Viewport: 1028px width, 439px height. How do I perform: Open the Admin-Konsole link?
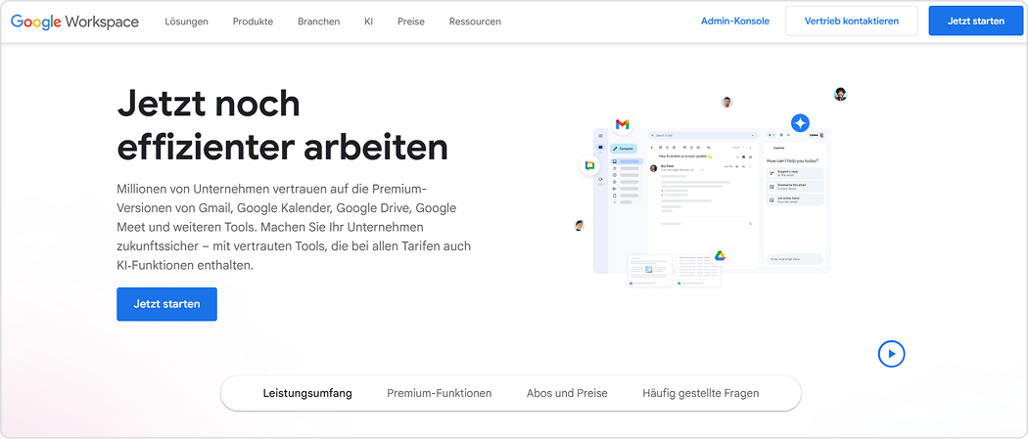(735, 21)
